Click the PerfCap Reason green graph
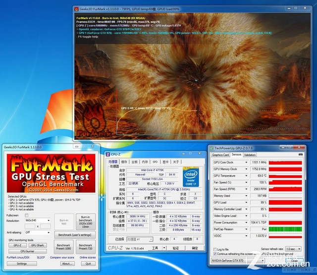This screenshot has height=275, width=317. click(285, 229)
